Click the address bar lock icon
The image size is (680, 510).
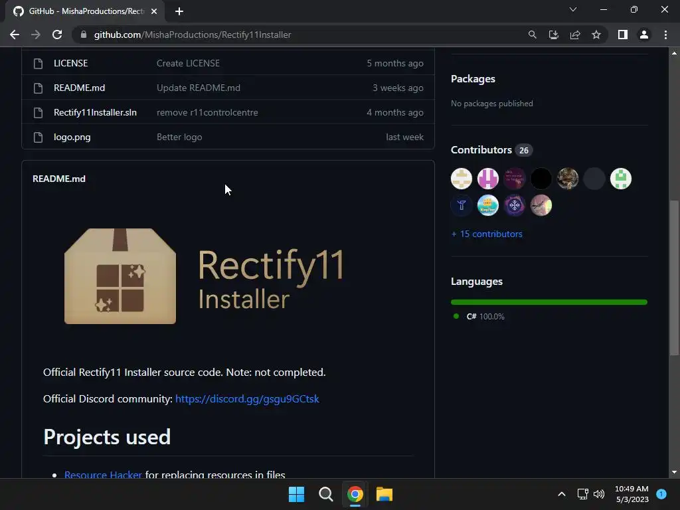coord(84,35)
